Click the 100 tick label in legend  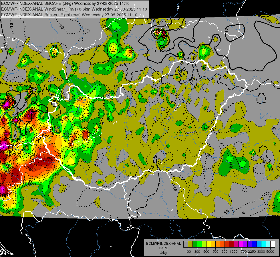coord(188,252)
